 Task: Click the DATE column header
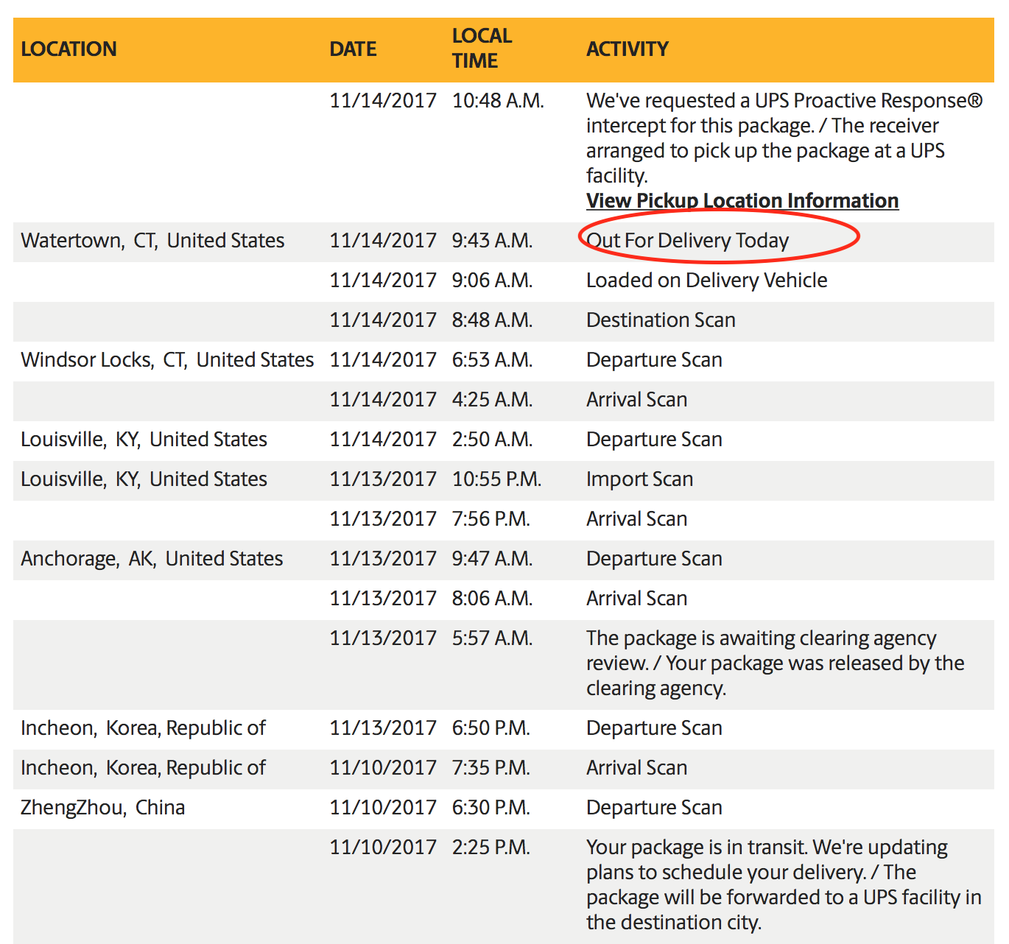coord(353,49)
